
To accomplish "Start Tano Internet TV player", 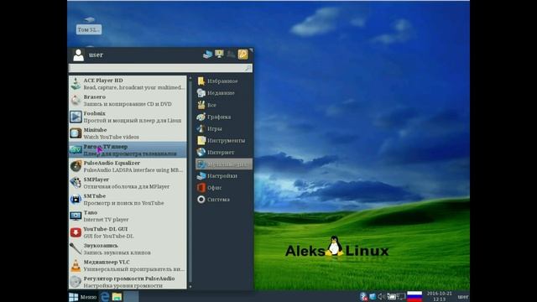I will point(128,216).
